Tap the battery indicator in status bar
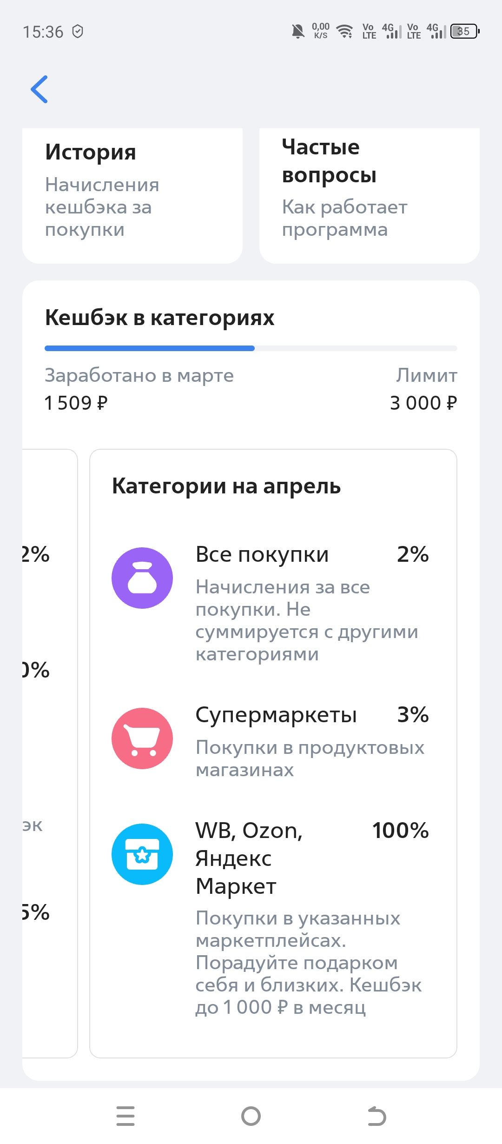Viewport: 502px width, 1144px height. (465, 31)
